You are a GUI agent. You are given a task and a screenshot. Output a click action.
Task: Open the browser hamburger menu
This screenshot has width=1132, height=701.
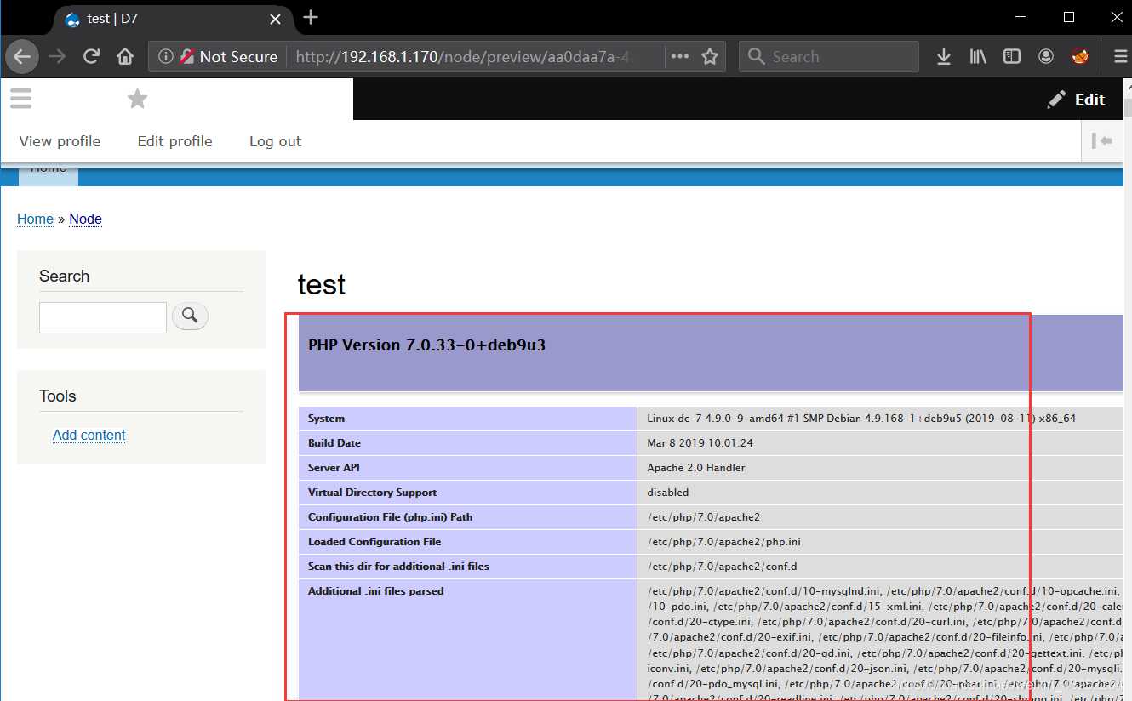[x=1121, y=57]
